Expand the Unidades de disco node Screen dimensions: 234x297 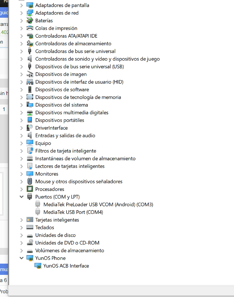point(21,235)
